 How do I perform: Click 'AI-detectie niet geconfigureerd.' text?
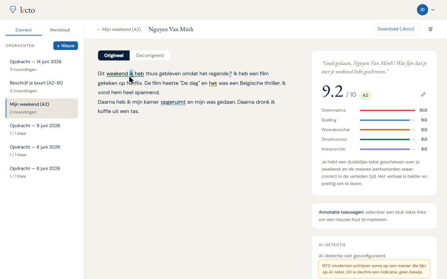352,256
